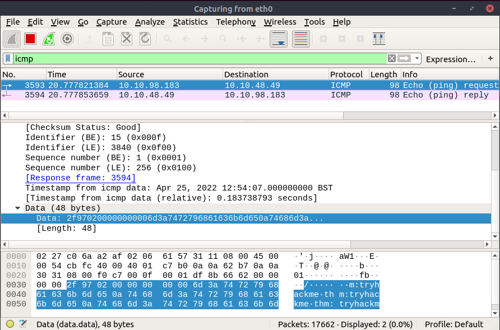
Task: Sort by the Length column header
Action: pos(385,75)
